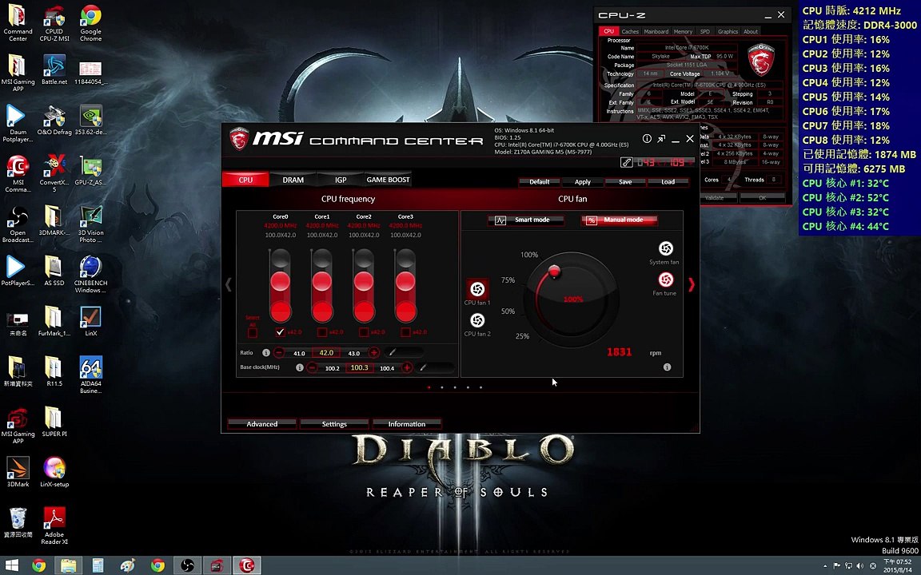Open Adobe Reader XI desktop icon
Image resolution: width=921 pixels, height=575 pixels.
click(x=54, y=526)
